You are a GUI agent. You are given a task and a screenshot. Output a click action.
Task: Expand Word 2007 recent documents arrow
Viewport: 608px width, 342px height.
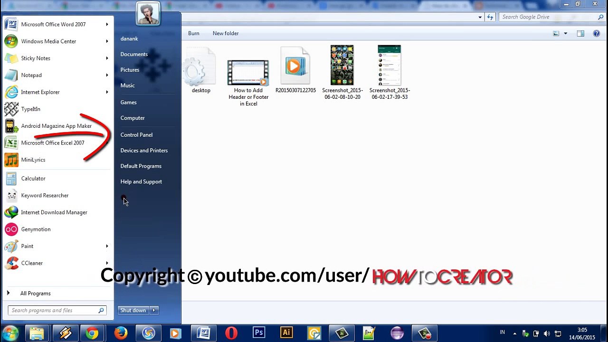tap(107, 24)
